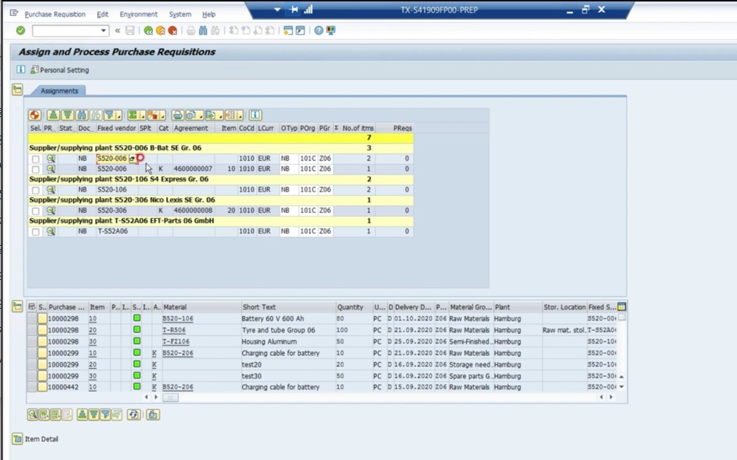This screenshot has height=460, width=737.
Task: Open details magnifier icon for agreement 4600000007 row
Action: tap(51, 168)
